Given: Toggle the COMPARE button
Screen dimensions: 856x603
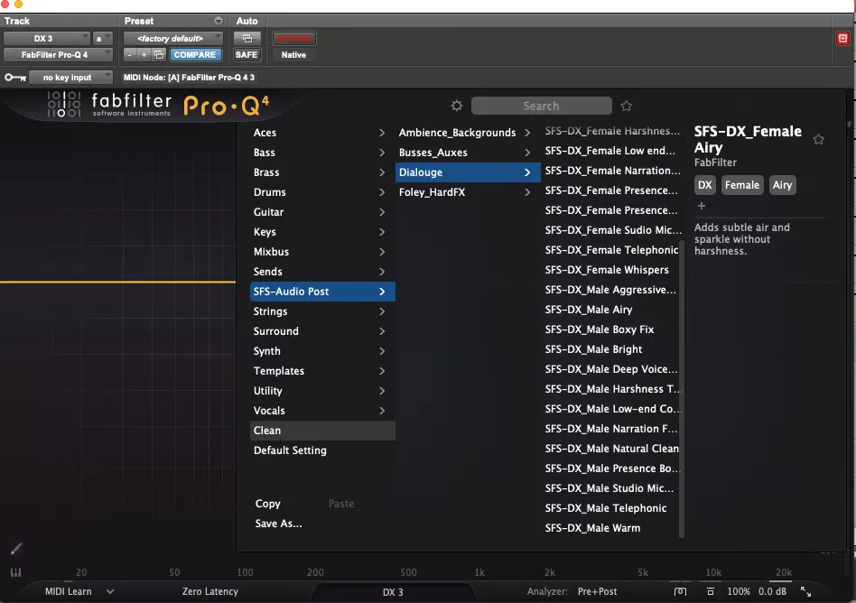Looking at the screenshot, I should (x=195, y=54).
